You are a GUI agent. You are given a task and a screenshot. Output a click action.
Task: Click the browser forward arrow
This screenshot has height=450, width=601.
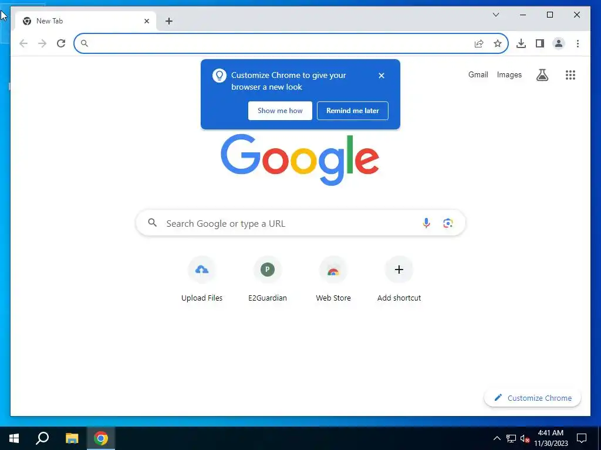42,43
